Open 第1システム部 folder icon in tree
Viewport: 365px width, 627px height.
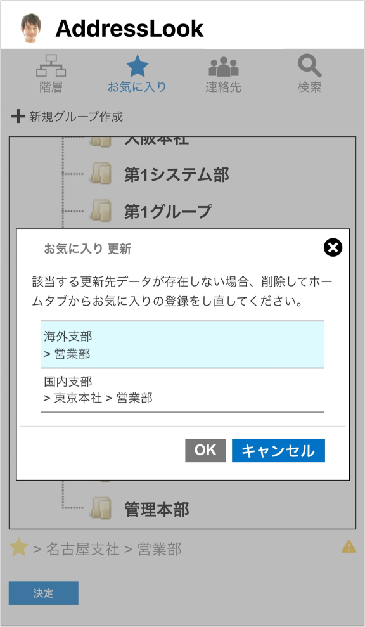(x=100, y=174)
